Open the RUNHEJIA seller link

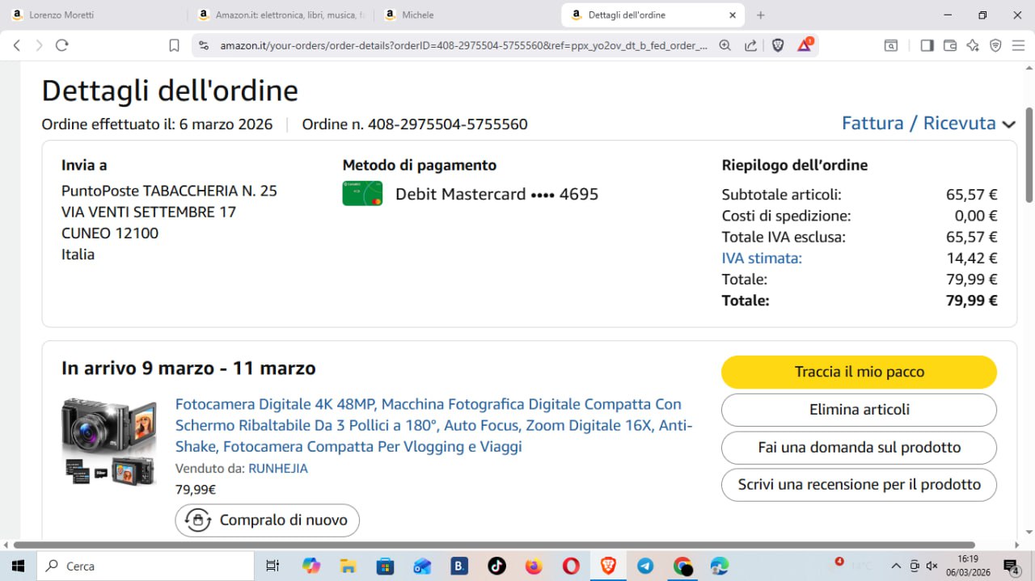277,468
